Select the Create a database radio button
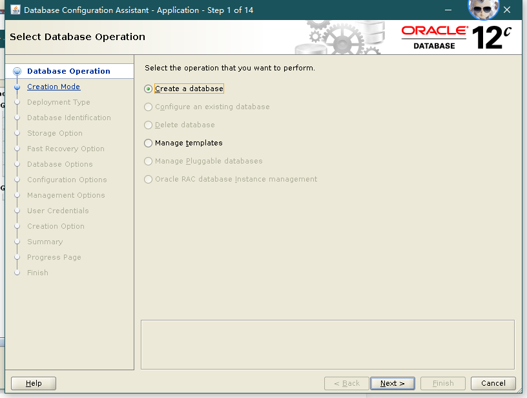This screenshot has width=527, height=398. click(149, 89)
